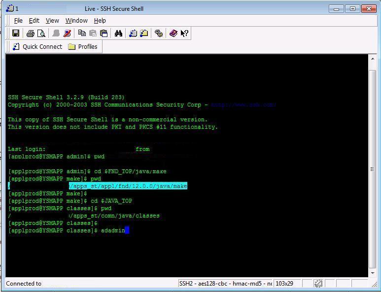The image size is (381, 292).
Task: Click the Find binoculars icon
Action: coord(118,33)
